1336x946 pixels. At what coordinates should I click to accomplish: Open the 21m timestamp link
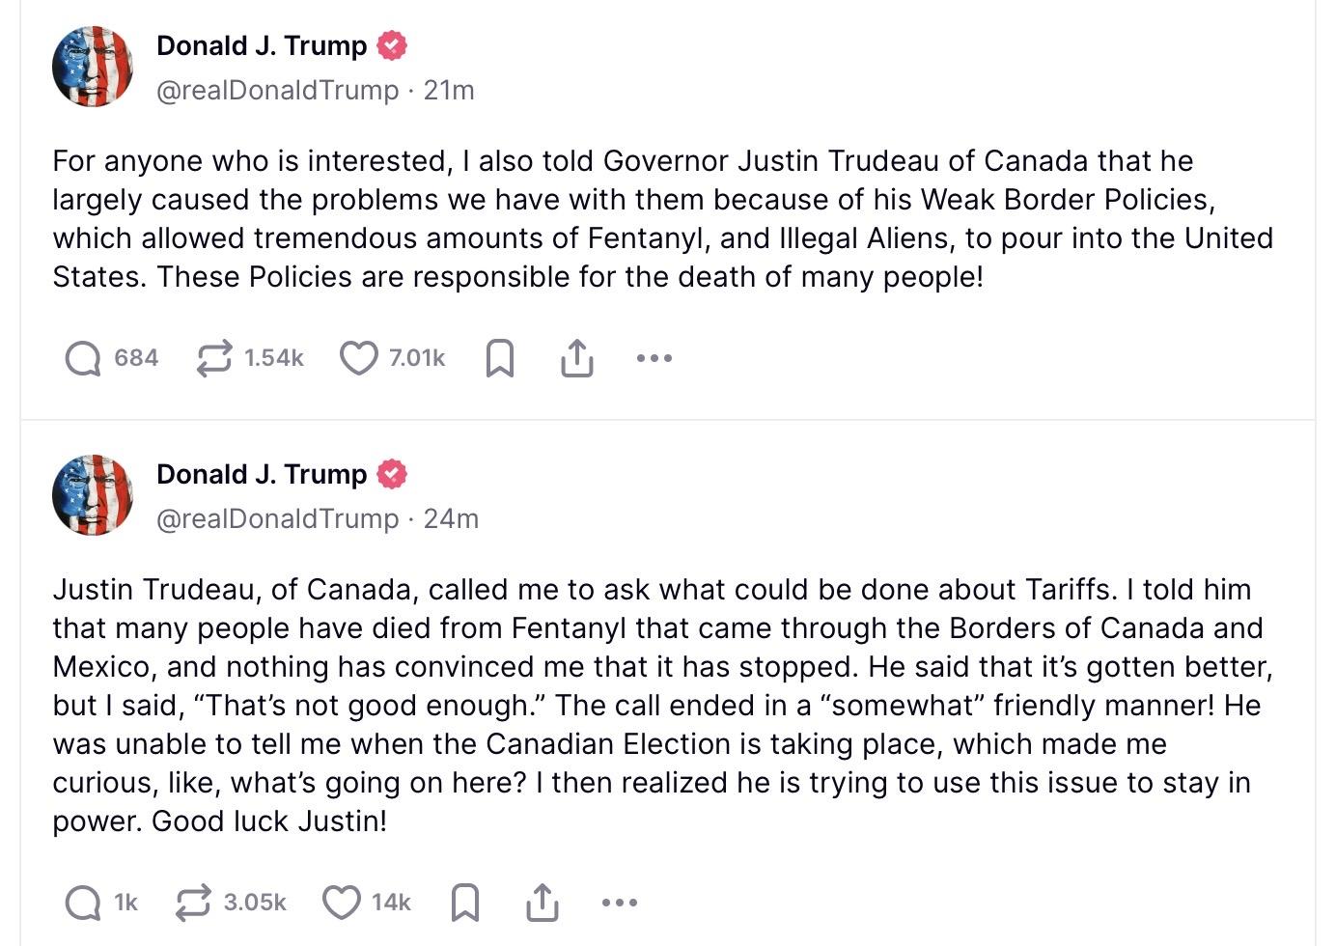449,90
